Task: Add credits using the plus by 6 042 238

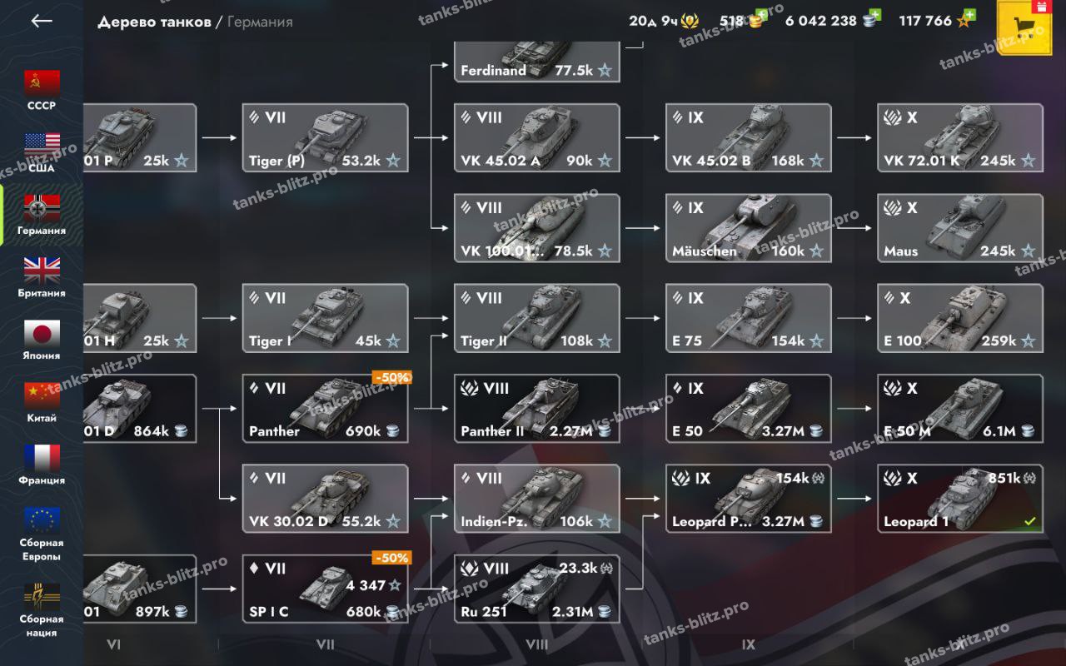Action: [872, 17]
